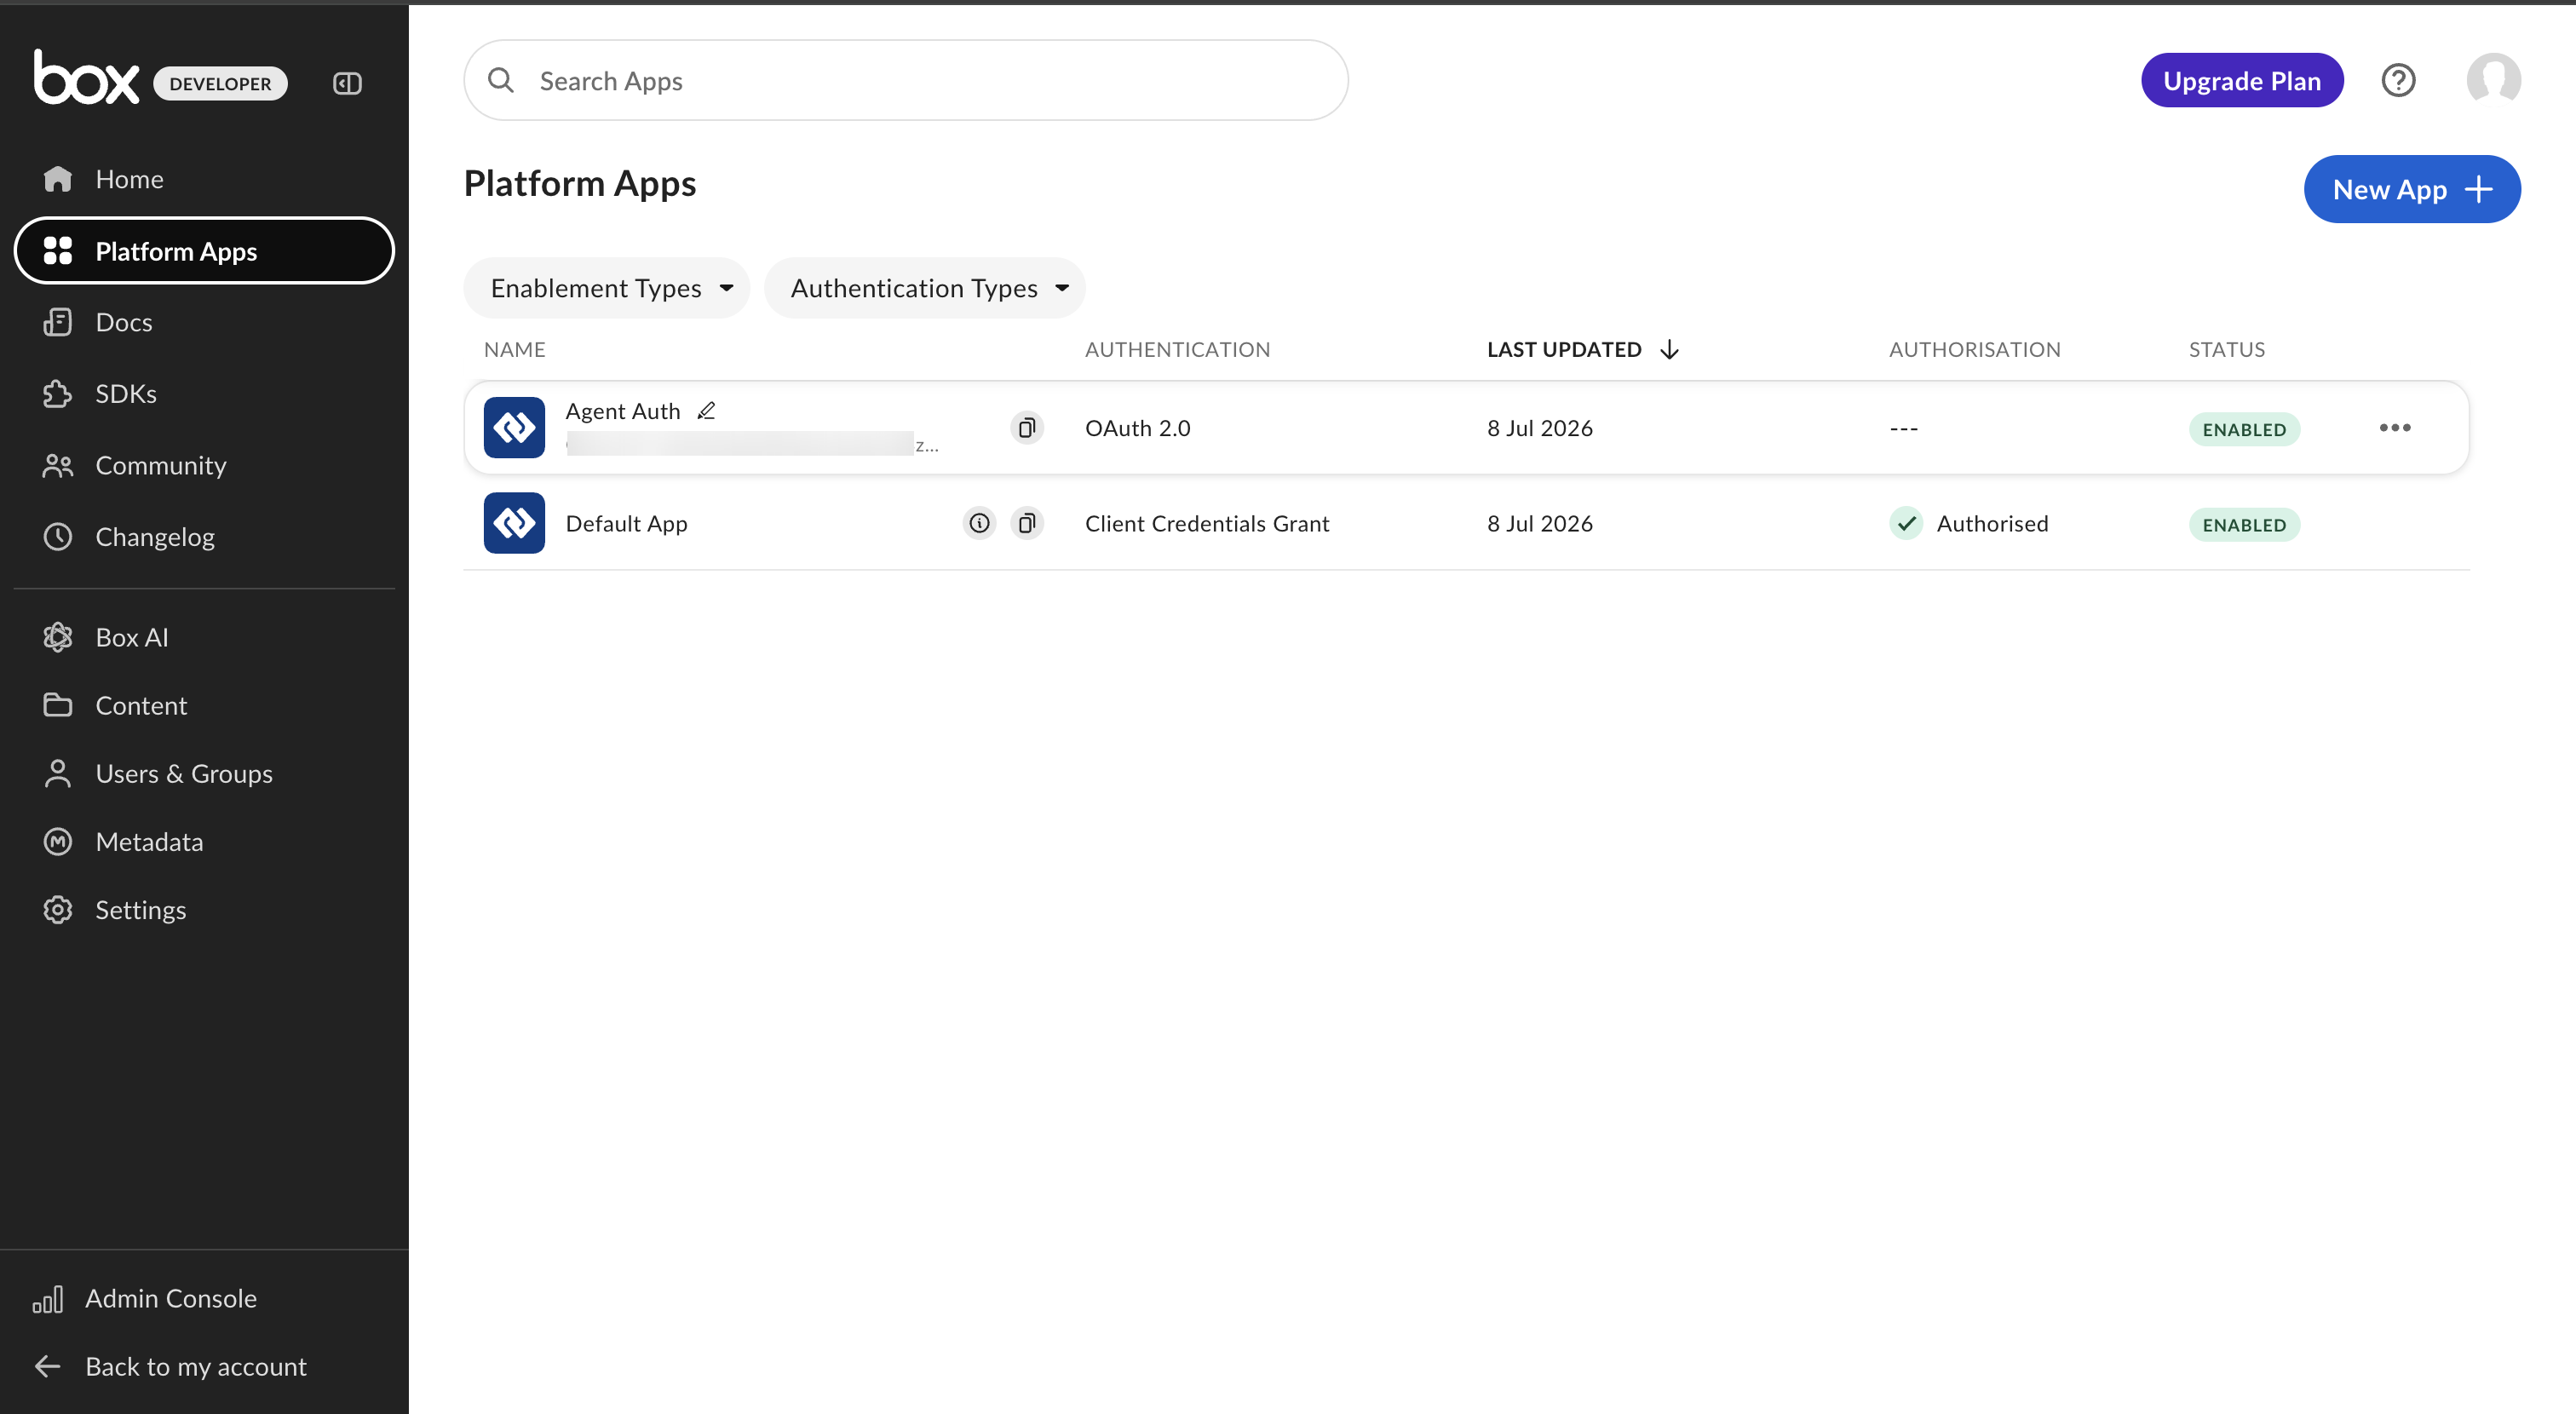This screenshot has width=2576, height=1414.
Task: Click the Changelog clock icon
Action: tap(57, 537)
